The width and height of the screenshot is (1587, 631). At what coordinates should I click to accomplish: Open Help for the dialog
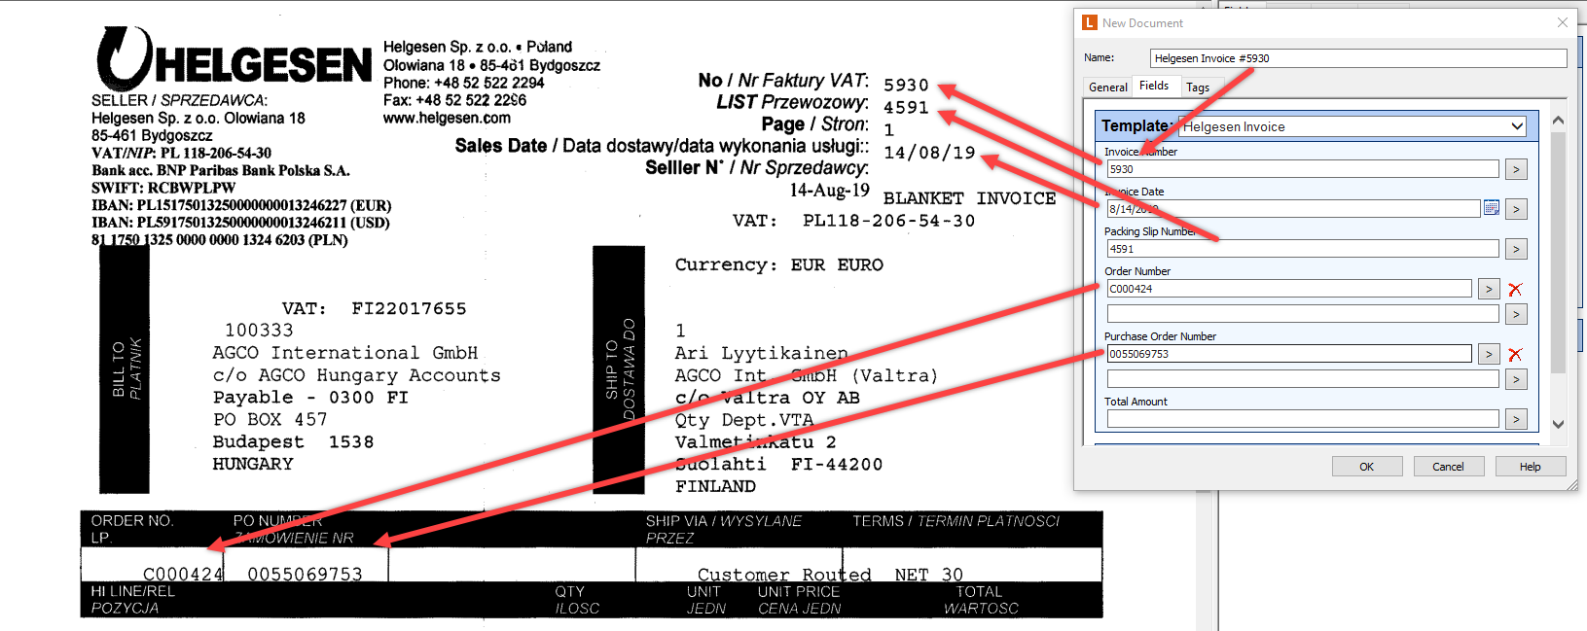point(1530,467)
